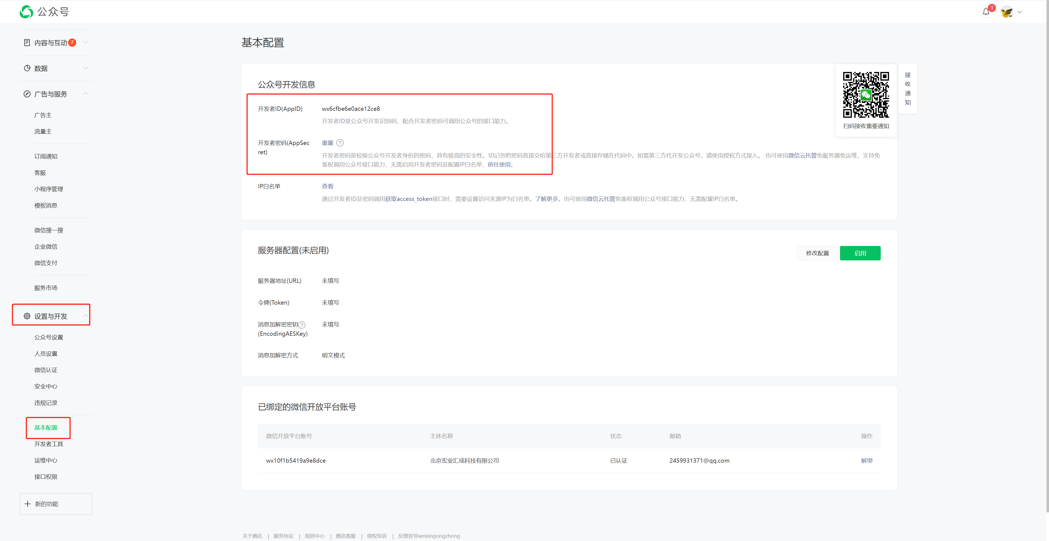
Task: Click 重置 for the AppSecret
Action: tap(328, 143)
